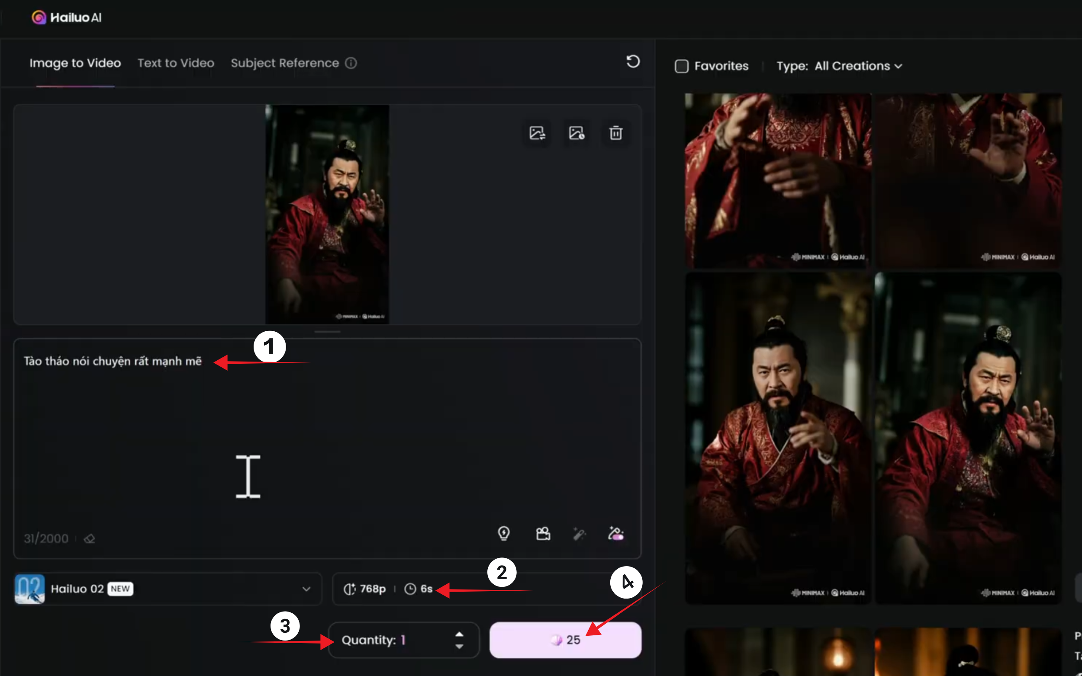Click the drag handle below image area
The image size is (1082, 676).
tap(327, 332)
